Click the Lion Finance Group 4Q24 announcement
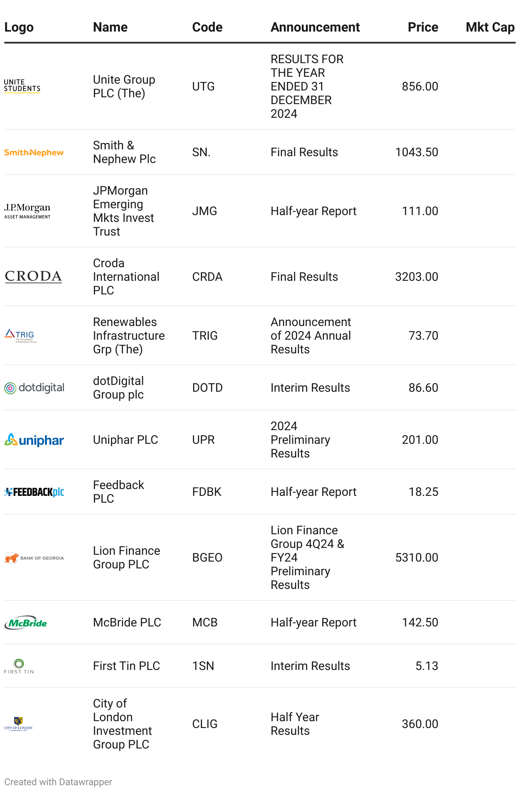 [307, 557]
